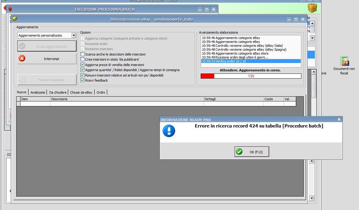Click the Sincronizzazione eBay window title icon
The image size is (359, 210).
pos(15,19)
